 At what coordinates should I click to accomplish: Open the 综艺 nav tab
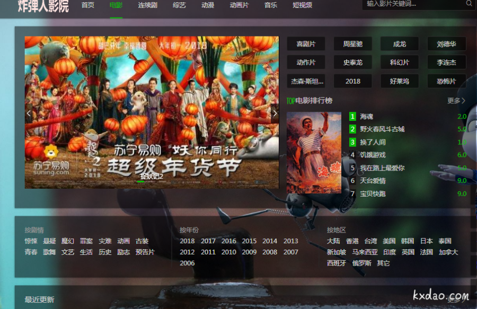179,5
